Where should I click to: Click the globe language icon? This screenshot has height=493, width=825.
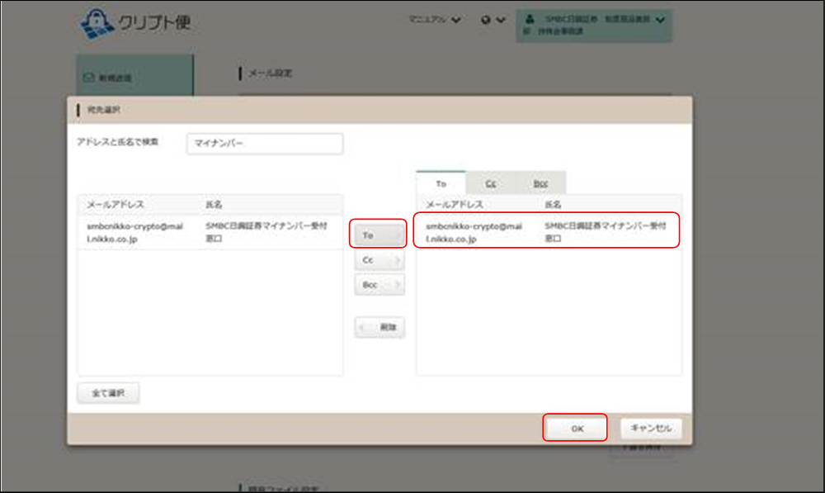coord(487,20)
